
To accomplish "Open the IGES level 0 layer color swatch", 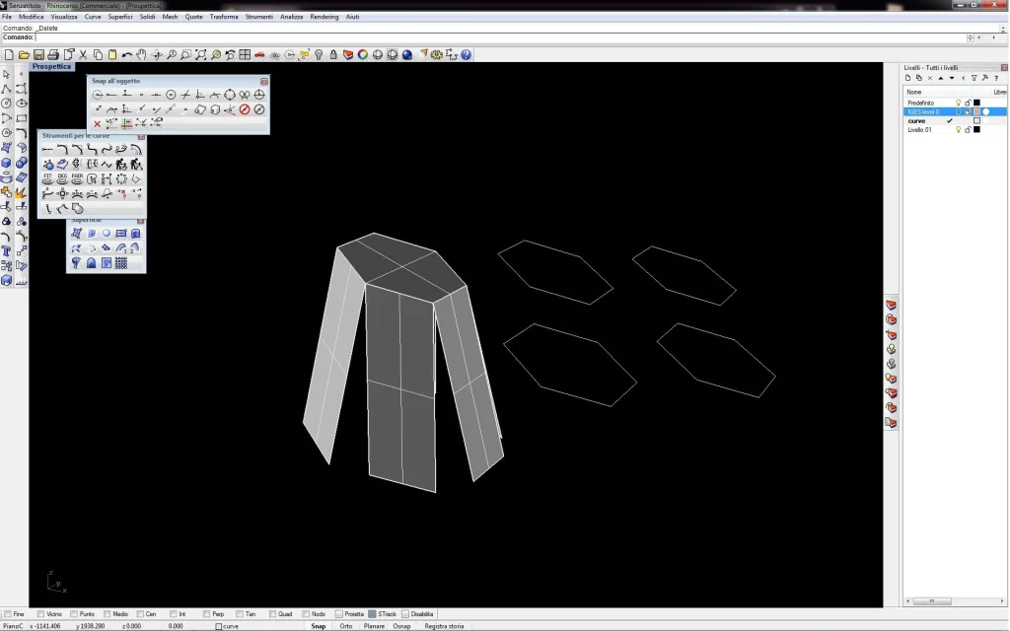I will tap(977, 112).
